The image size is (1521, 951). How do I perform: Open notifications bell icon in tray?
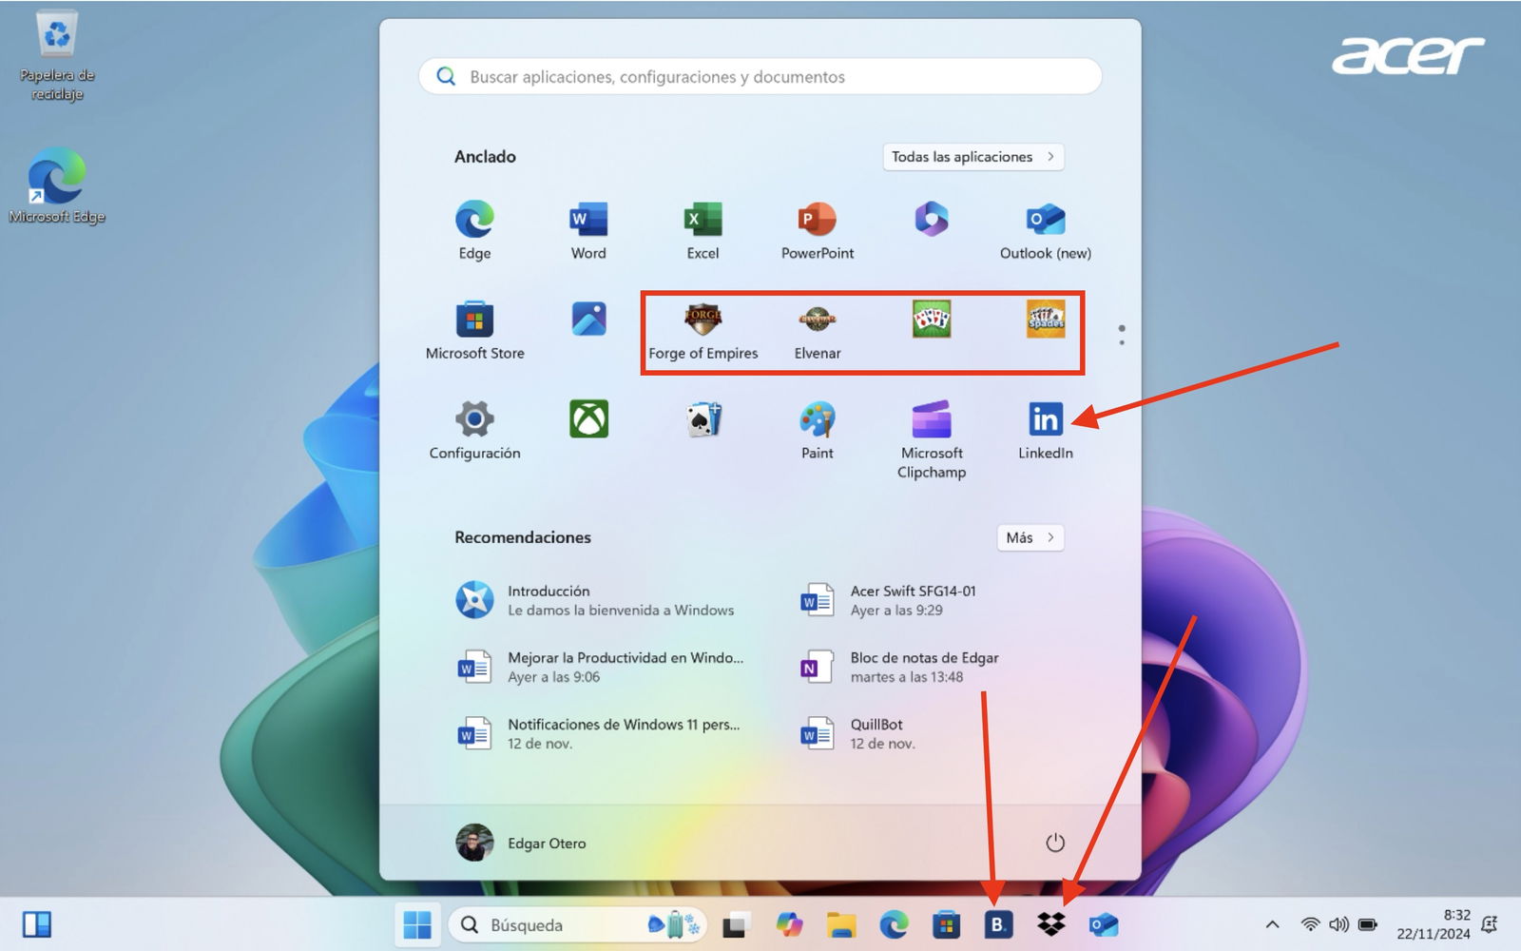(1490, 924)
